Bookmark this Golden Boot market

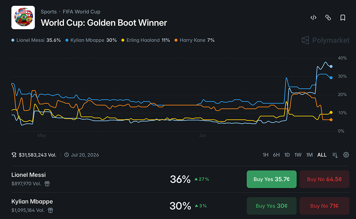click(x=343, y=18)
